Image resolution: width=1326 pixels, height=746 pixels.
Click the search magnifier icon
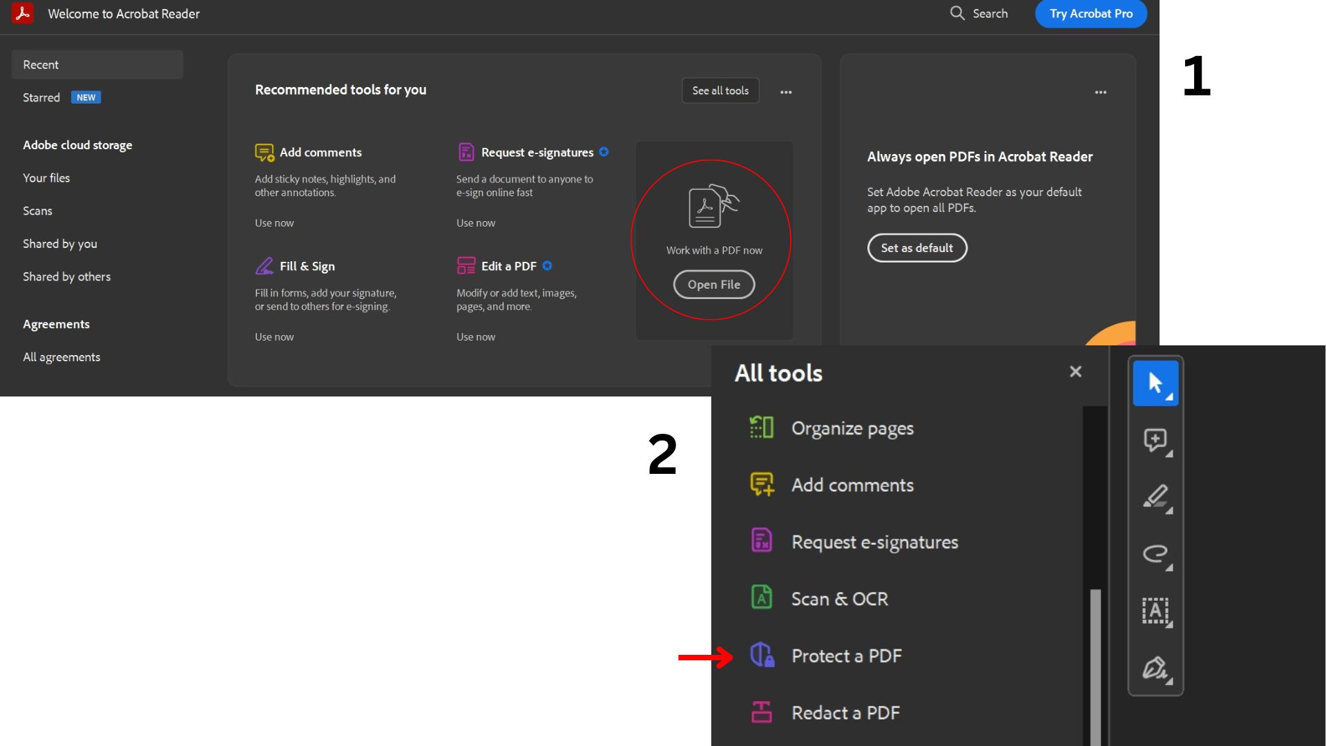tap(957, 13)
